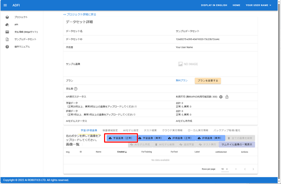Click the Name column header
281x184 pixels.
point(99,152)
